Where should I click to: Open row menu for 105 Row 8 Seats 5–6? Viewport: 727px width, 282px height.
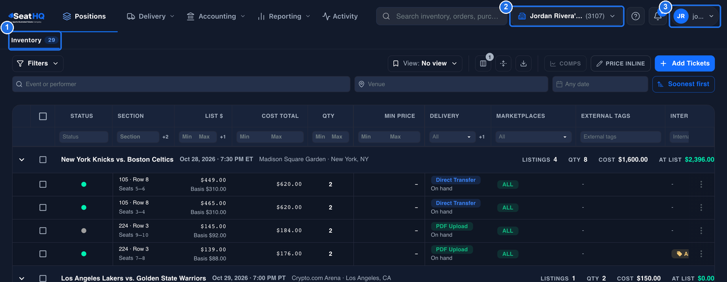tap(701, 184)
